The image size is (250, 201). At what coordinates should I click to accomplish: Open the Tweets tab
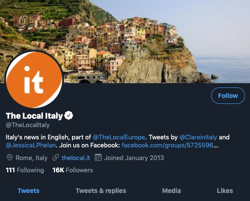tap(28, 191)
